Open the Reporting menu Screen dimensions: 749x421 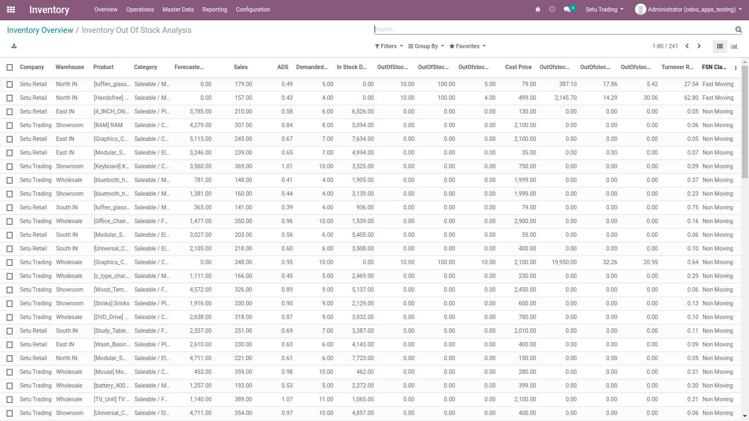click(214, 9)
